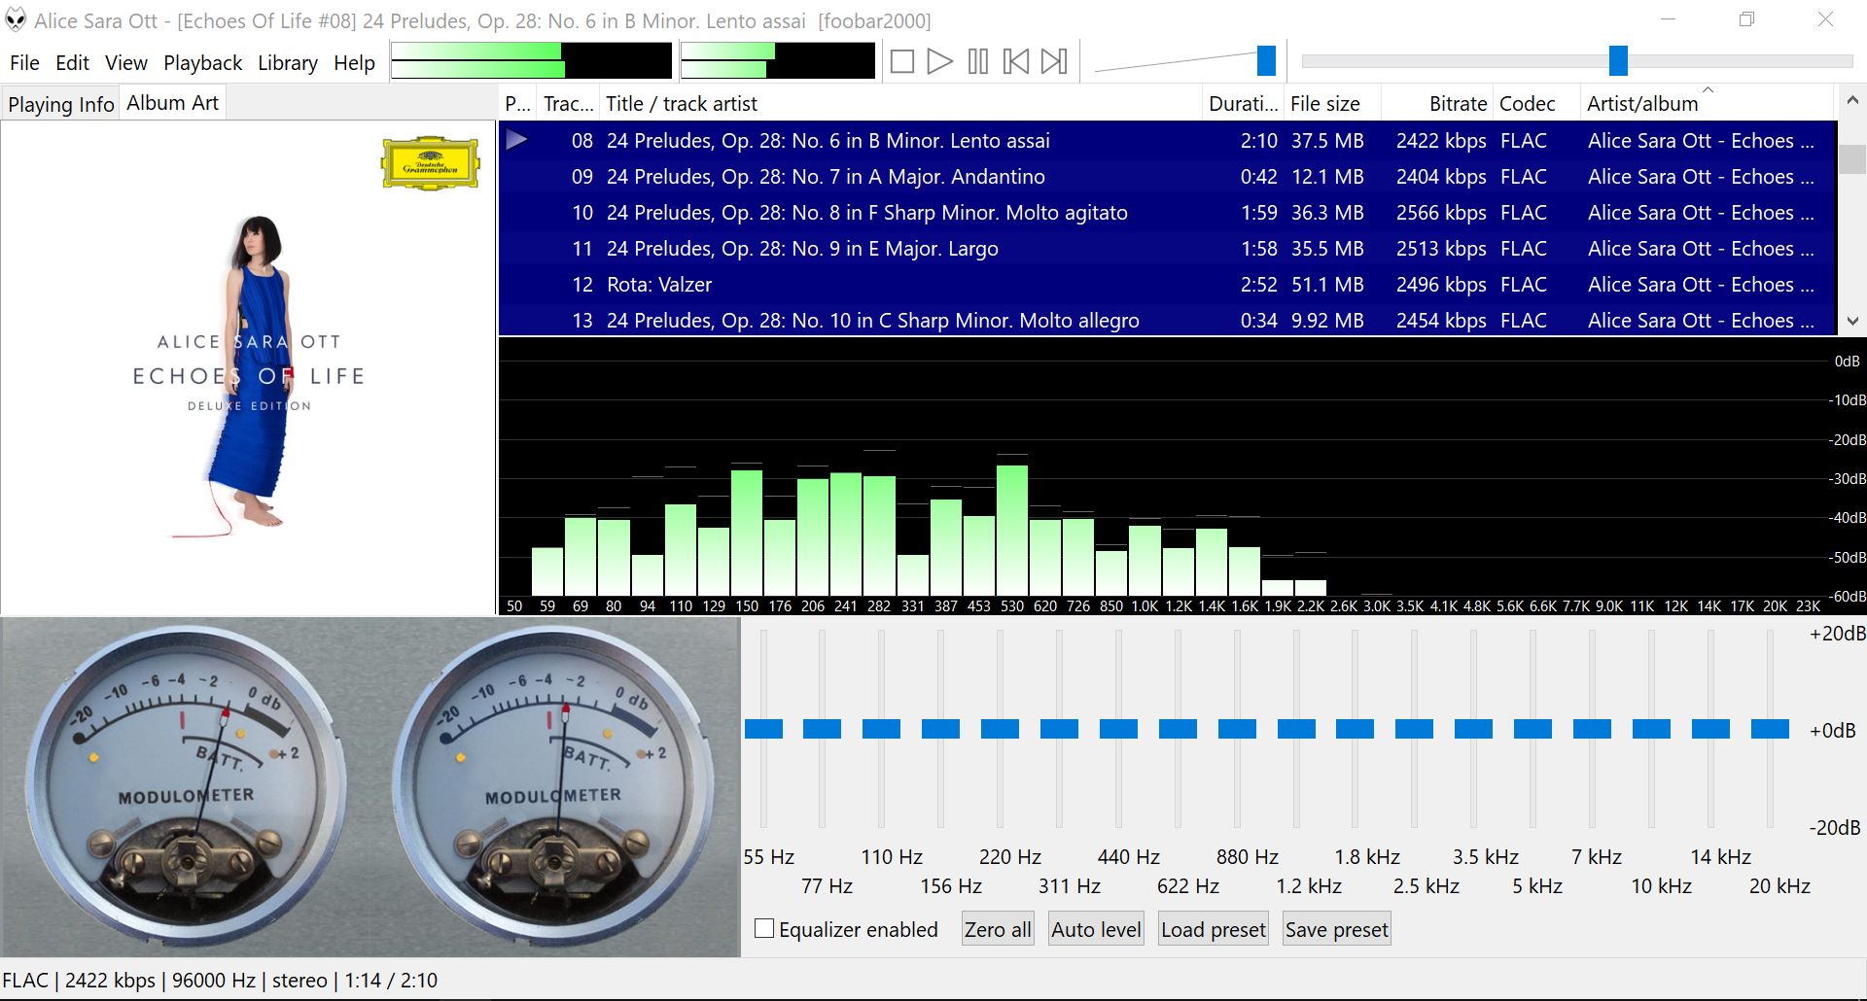Screen dimensions: 1867x1001
Task: Click the 20 kHz equalizer band slider
Action: click(1771, 729)
